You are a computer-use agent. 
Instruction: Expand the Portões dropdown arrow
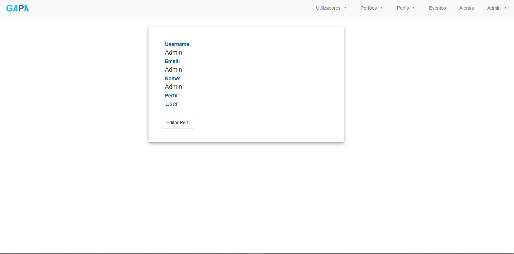[x=381, y=8]
